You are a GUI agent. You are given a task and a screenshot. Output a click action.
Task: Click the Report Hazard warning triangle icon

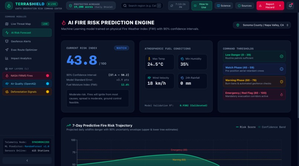point(260,6)
